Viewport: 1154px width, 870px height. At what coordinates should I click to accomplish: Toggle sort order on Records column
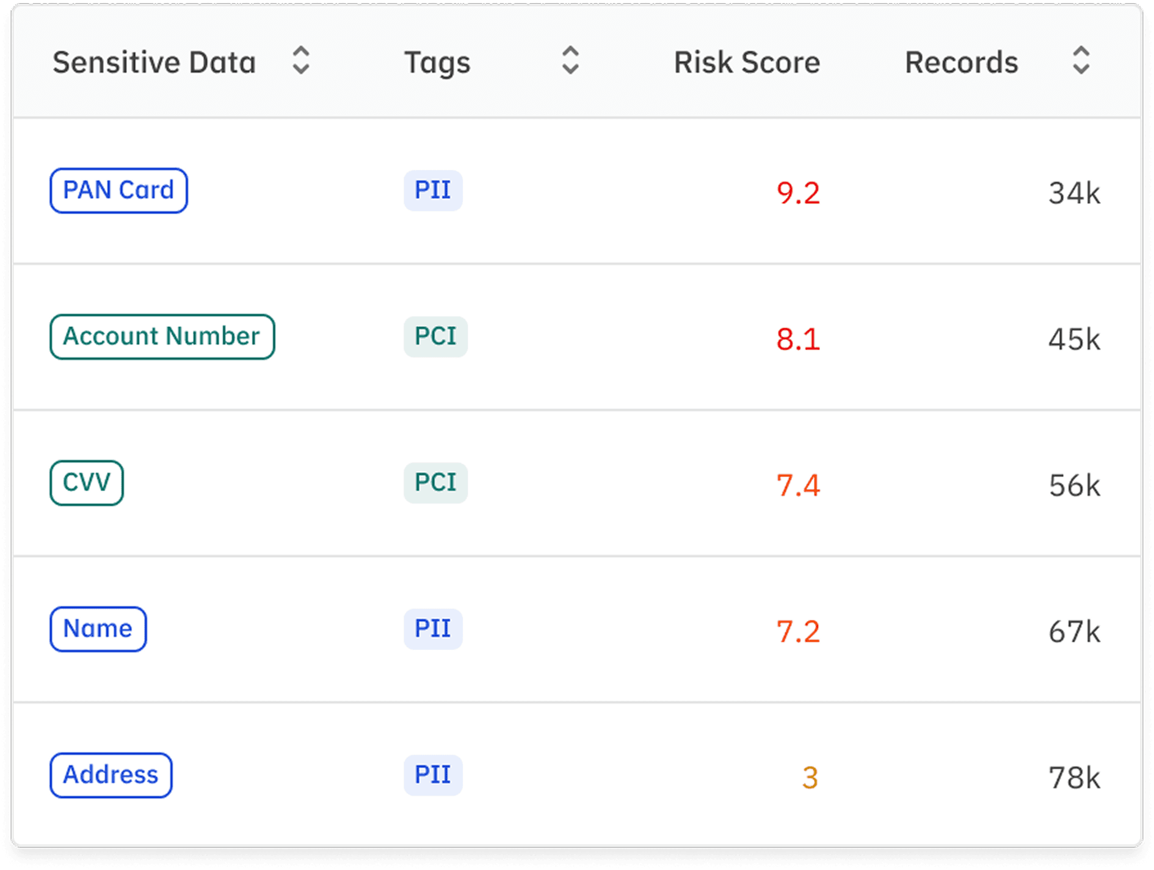[x=1081, y=61]
